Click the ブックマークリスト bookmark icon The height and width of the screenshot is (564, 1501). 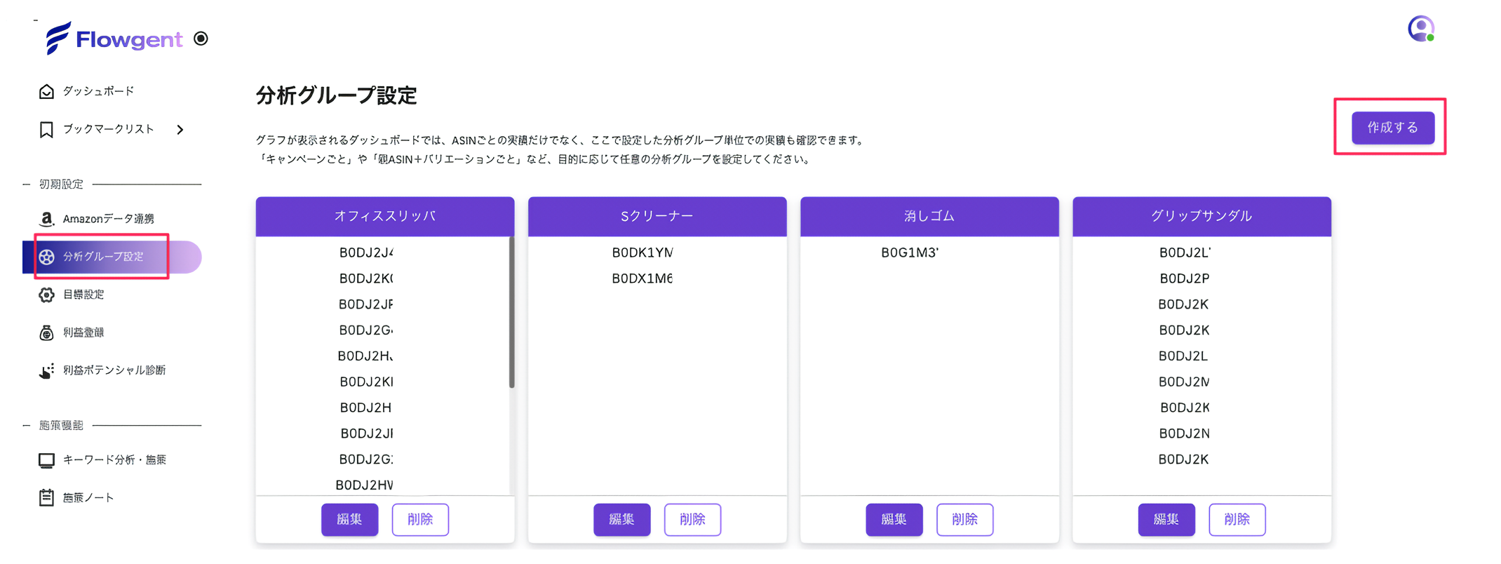[46, 130]
